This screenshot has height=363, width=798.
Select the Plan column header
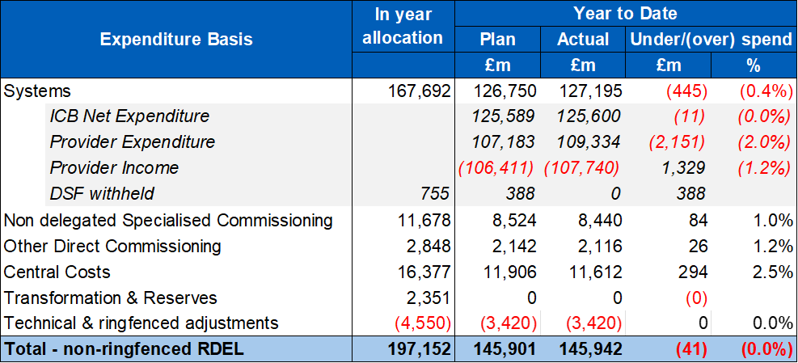pos(497,40)
